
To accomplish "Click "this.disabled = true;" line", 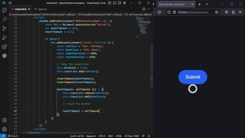I will point(72,68).
